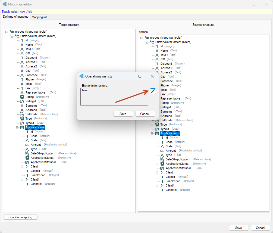This screenshot has height=233, width=273.
Task: Click Cancel in the Mappings editor window
Action: pos(261,228)
